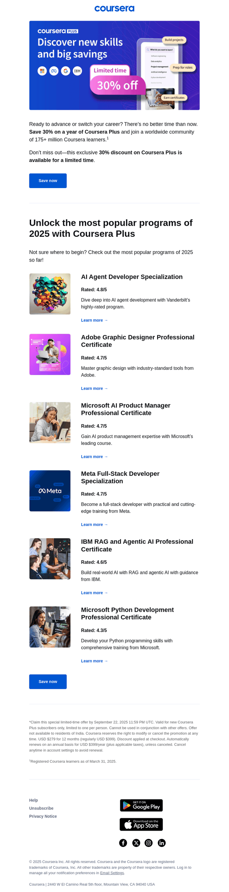Click the first Save now button
The width and height of the screenshot is (229, 892).
48,181
